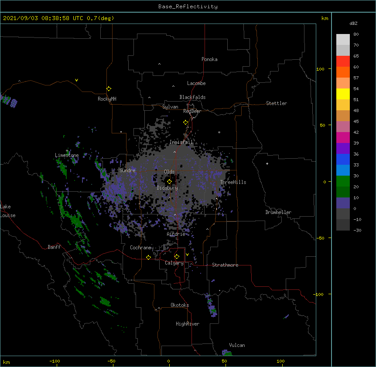Click the Okotoks city label
Screen dimensions: 376x367
tap(180, 305)
